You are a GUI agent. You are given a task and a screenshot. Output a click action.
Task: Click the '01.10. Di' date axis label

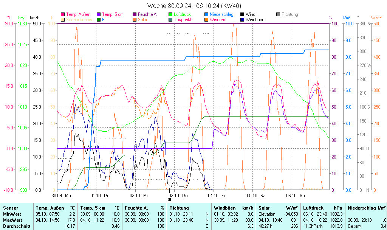tap(99, 196)
